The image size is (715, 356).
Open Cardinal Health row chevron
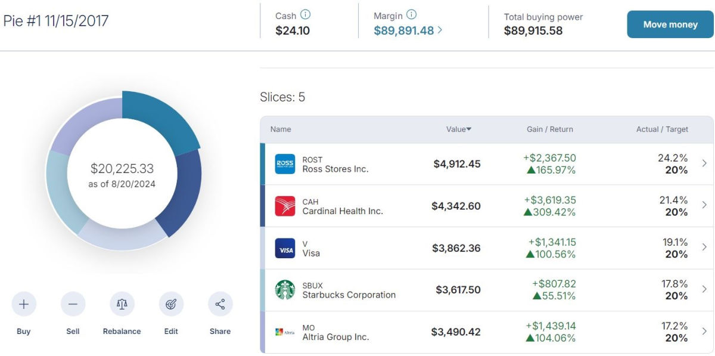(704, 205)
